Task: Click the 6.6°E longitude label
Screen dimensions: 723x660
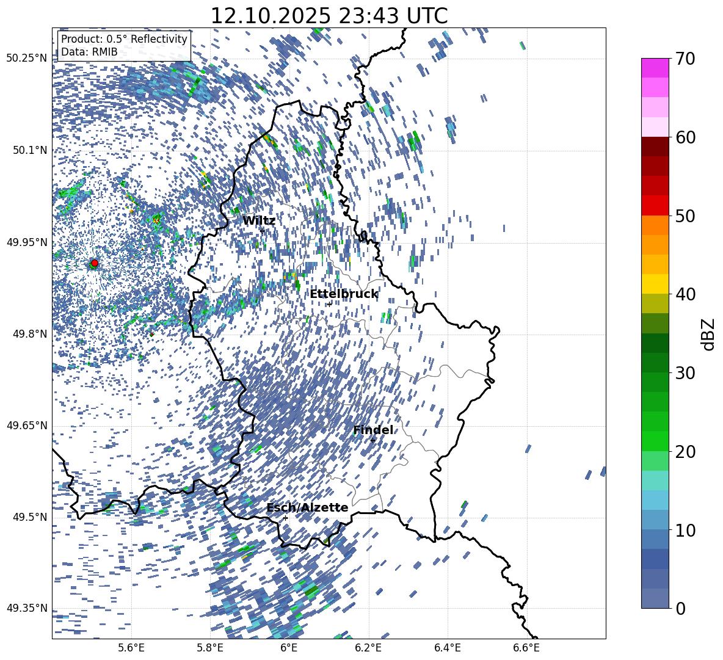Action: click(x=526, y=648)
